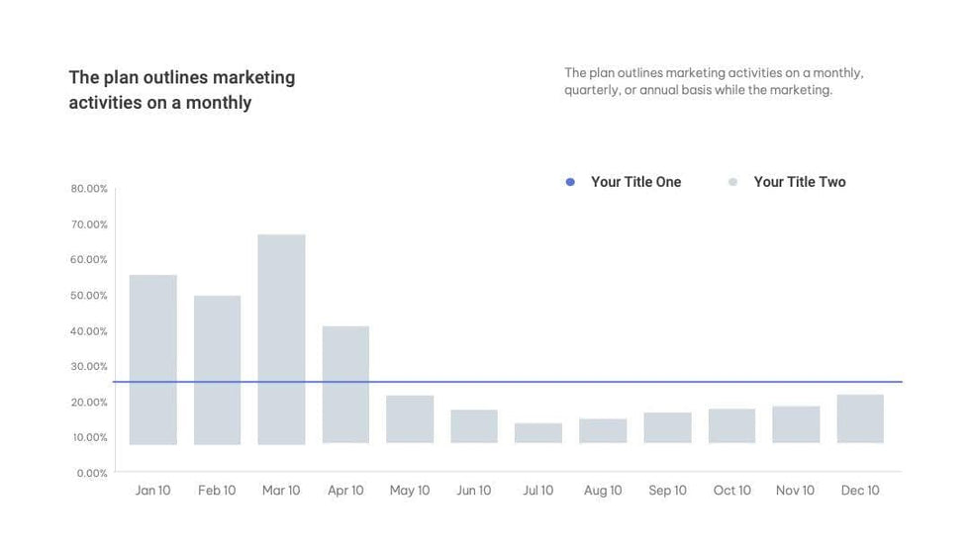Click the Jan 10 bar in chart
970x546 pixels.
point(153,359)
